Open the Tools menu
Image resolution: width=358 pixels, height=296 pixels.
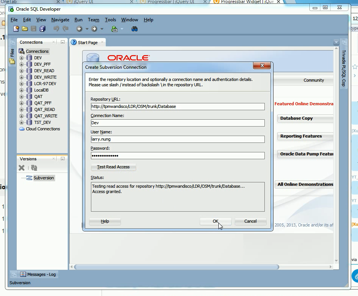tap(110, 20)
